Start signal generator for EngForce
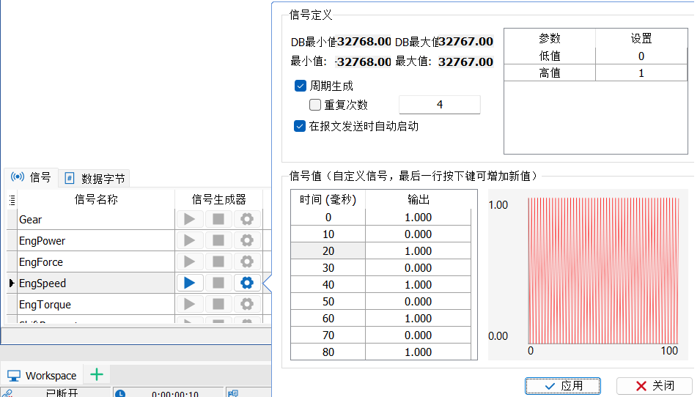The image size is (700, 397). 190,261
